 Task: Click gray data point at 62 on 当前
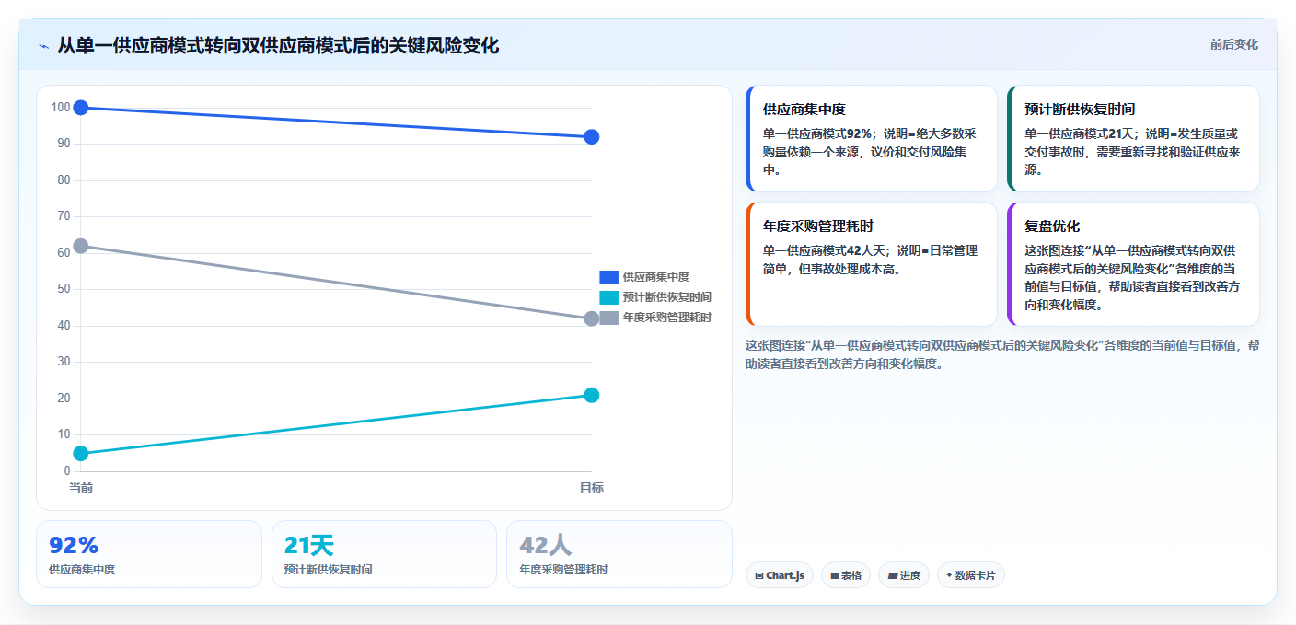click(x=81, y=246)
